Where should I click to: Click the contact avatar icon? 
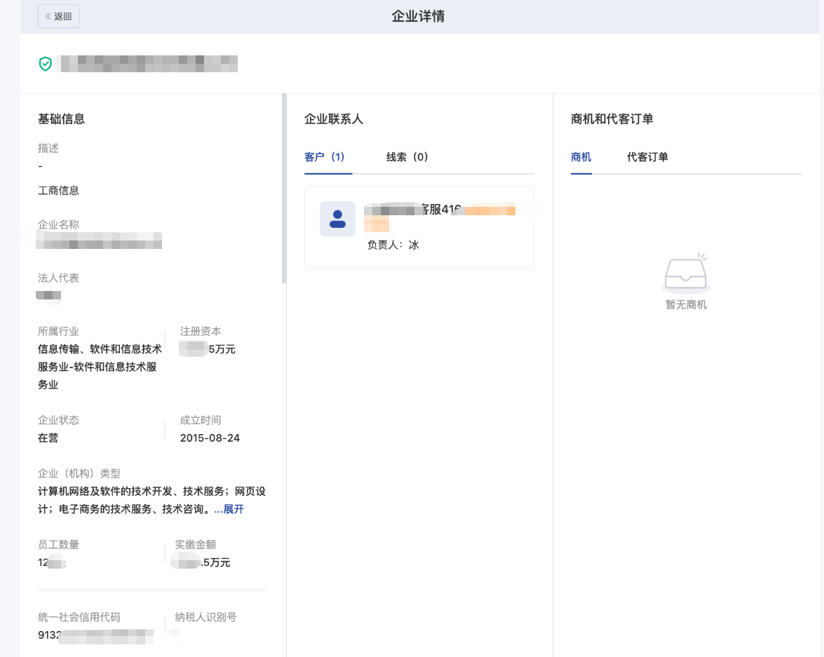(337, 219)
